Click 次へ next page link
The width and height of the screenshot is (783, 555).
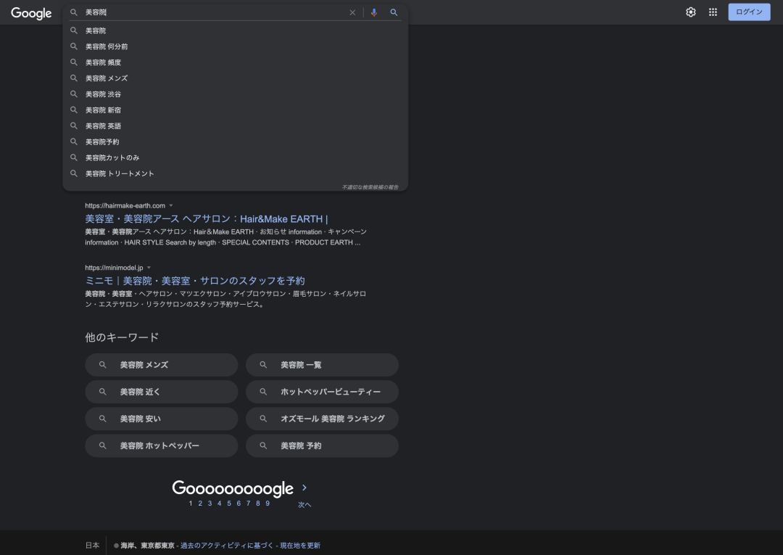click(x=304, y=504)
